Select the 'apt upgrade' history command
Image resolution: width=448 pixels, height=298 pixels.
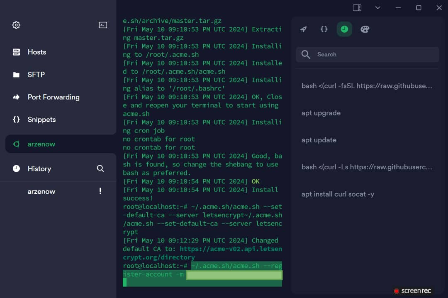pyautogui.click(x=321, y=113)
